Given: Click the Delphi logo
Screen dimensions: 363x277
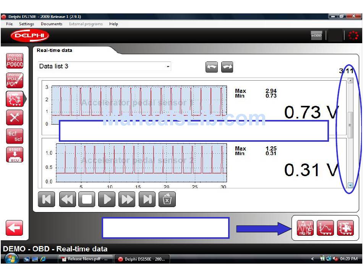Looking at the screenshot, I should tap(30, 36).
